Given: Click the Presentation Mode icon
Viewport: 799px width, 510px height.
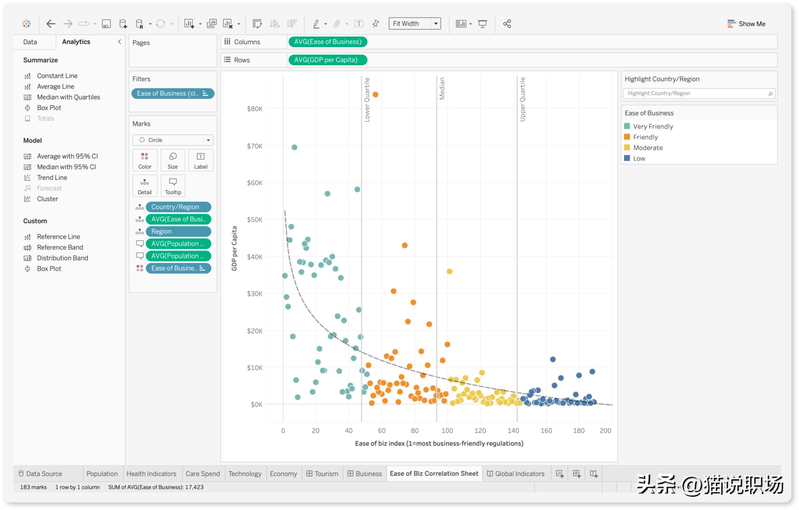Looking at the screenshot, I should click(483, 24).
